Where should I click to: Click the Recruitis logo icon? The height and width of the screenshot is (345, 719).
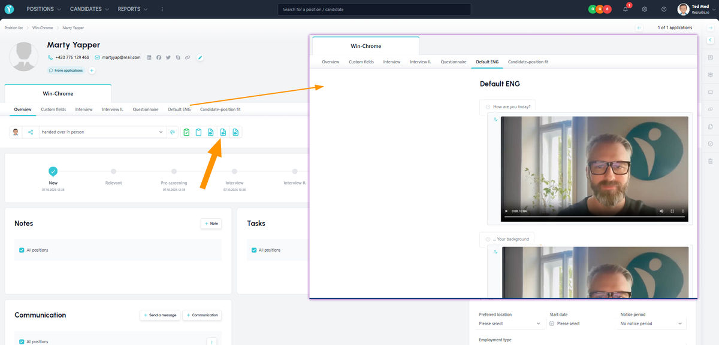click(10, 10)
